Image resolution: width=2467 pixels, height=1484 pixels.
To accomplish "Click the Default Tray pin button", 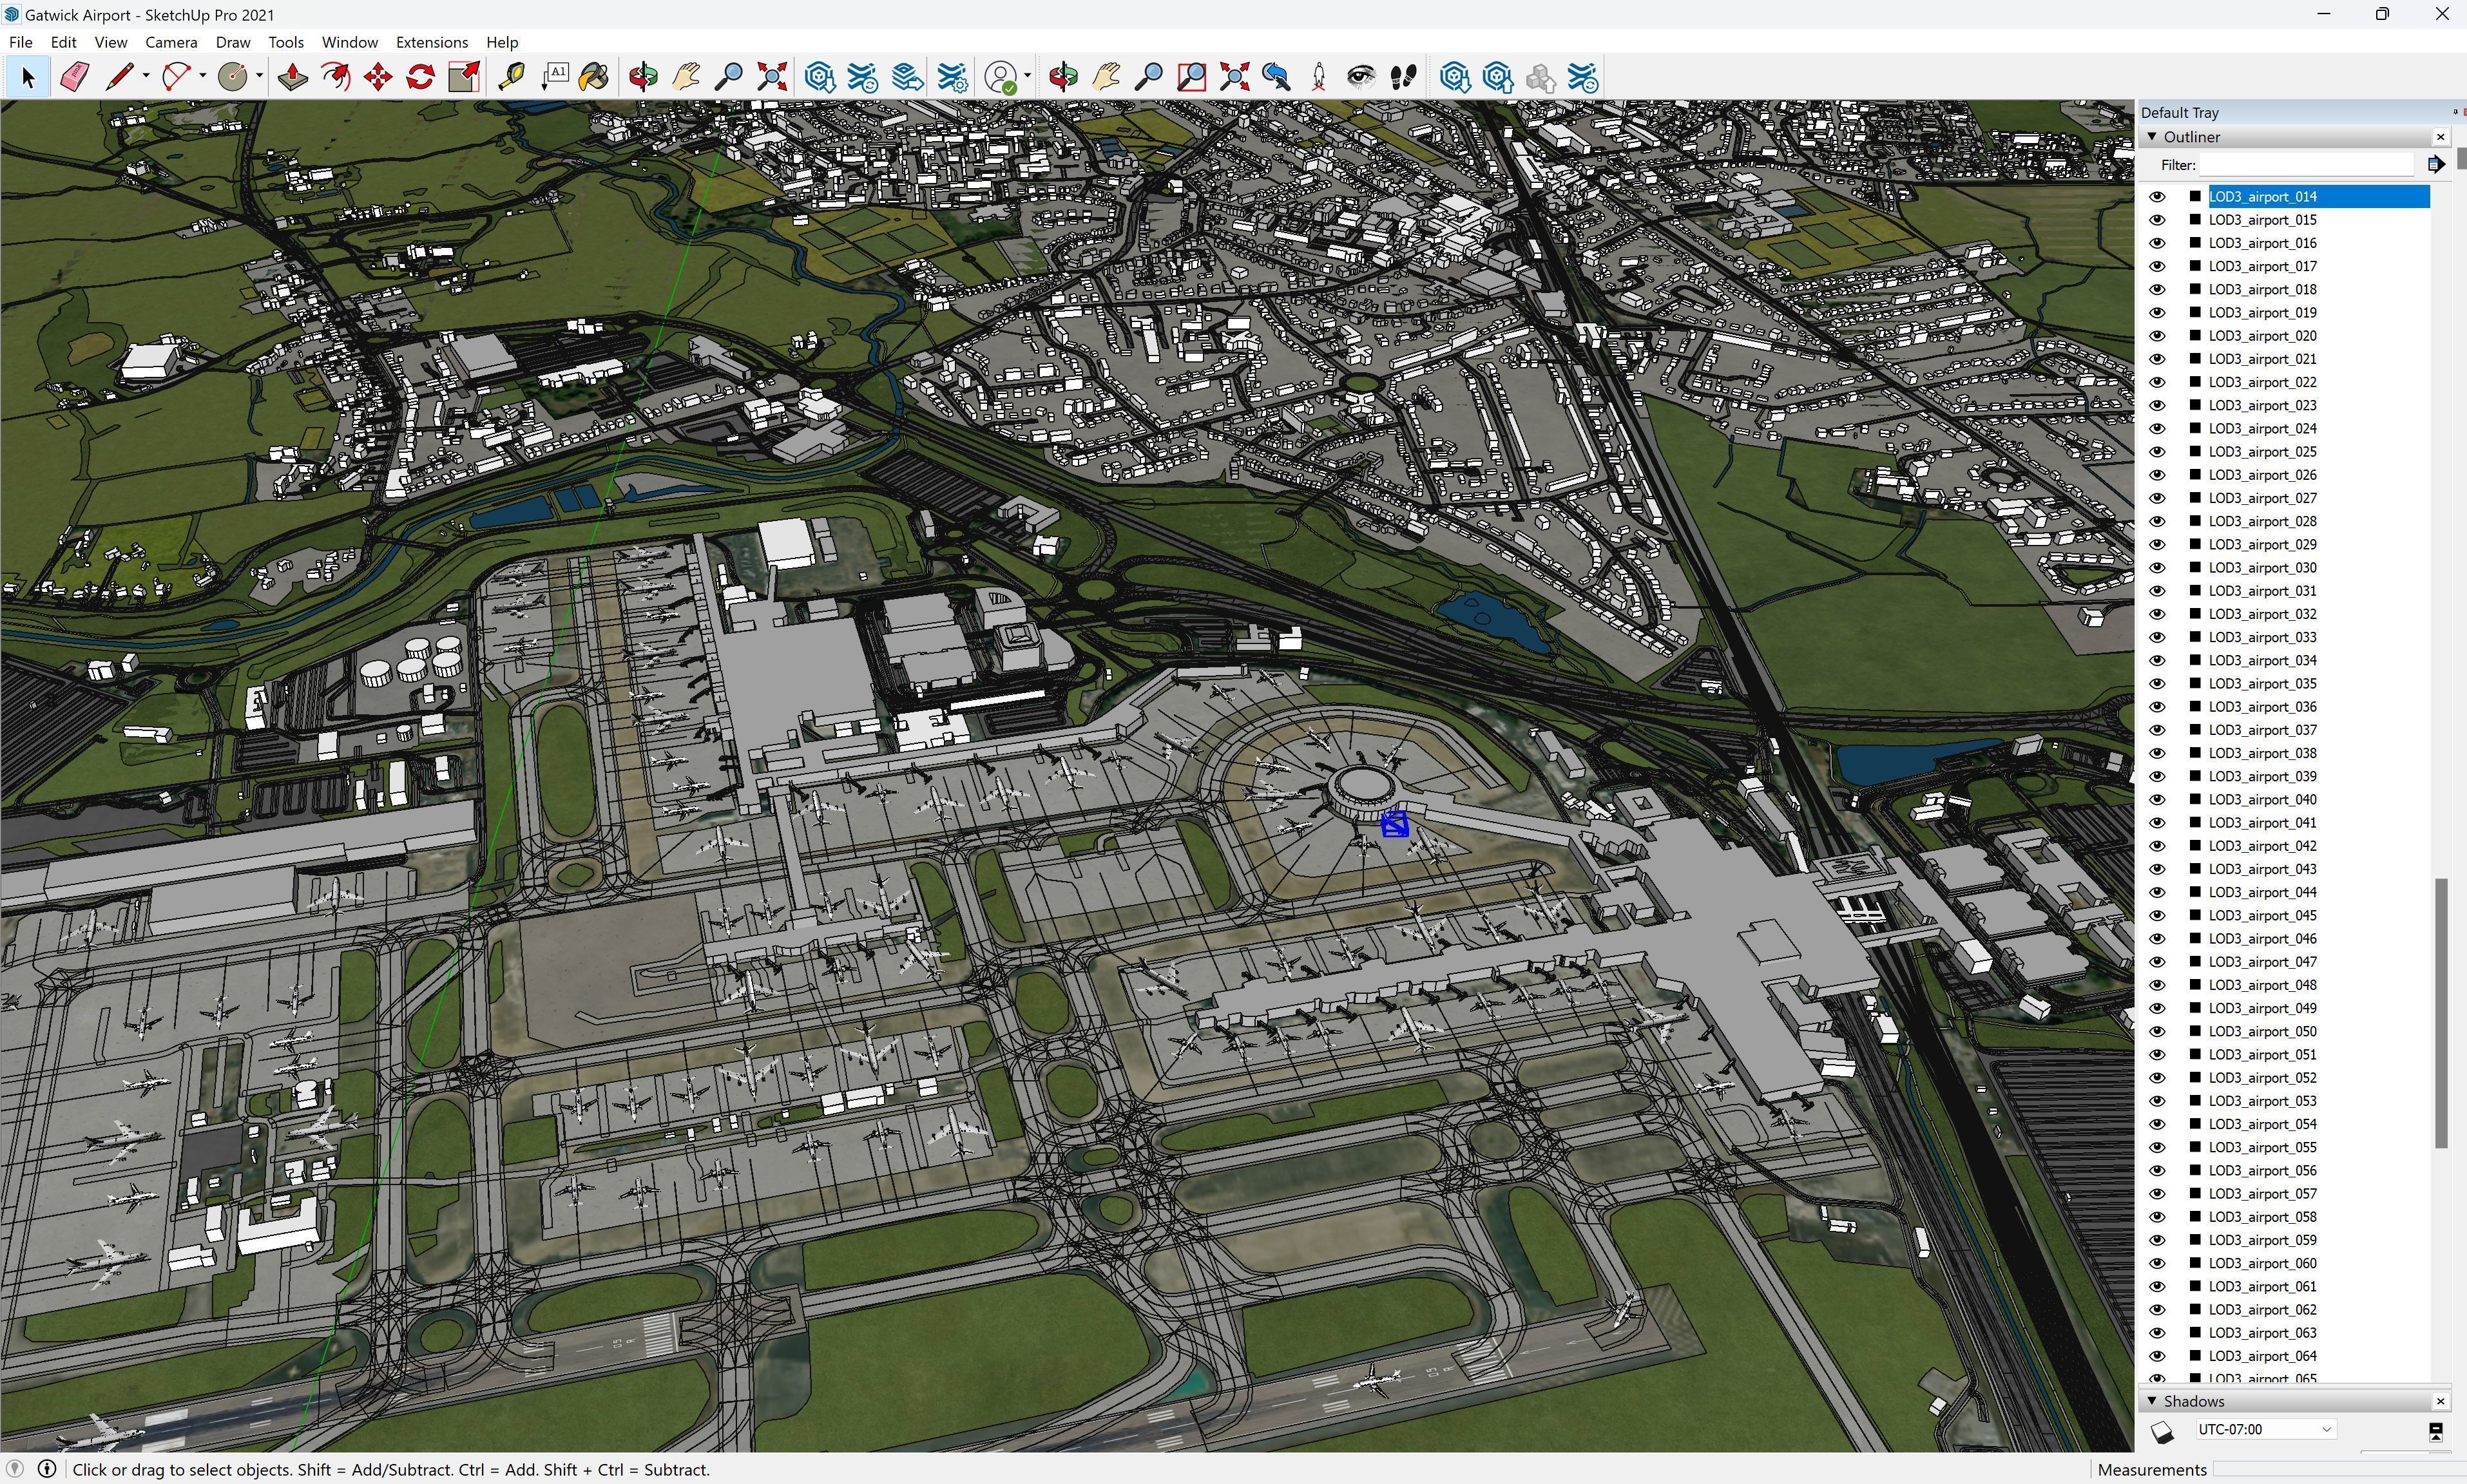I will click(2455, 112).
